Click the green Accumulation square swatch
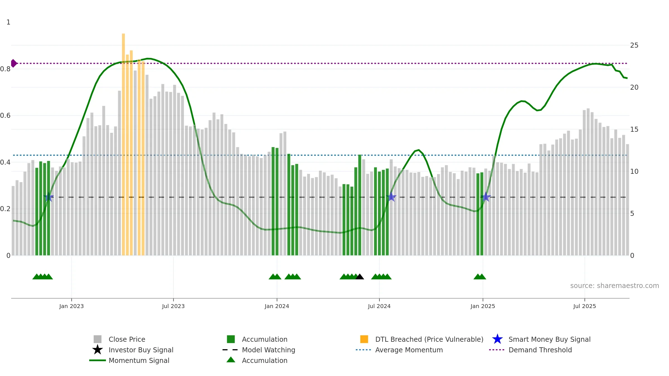Viewport: 669px width, 376px height. (231, 339)
